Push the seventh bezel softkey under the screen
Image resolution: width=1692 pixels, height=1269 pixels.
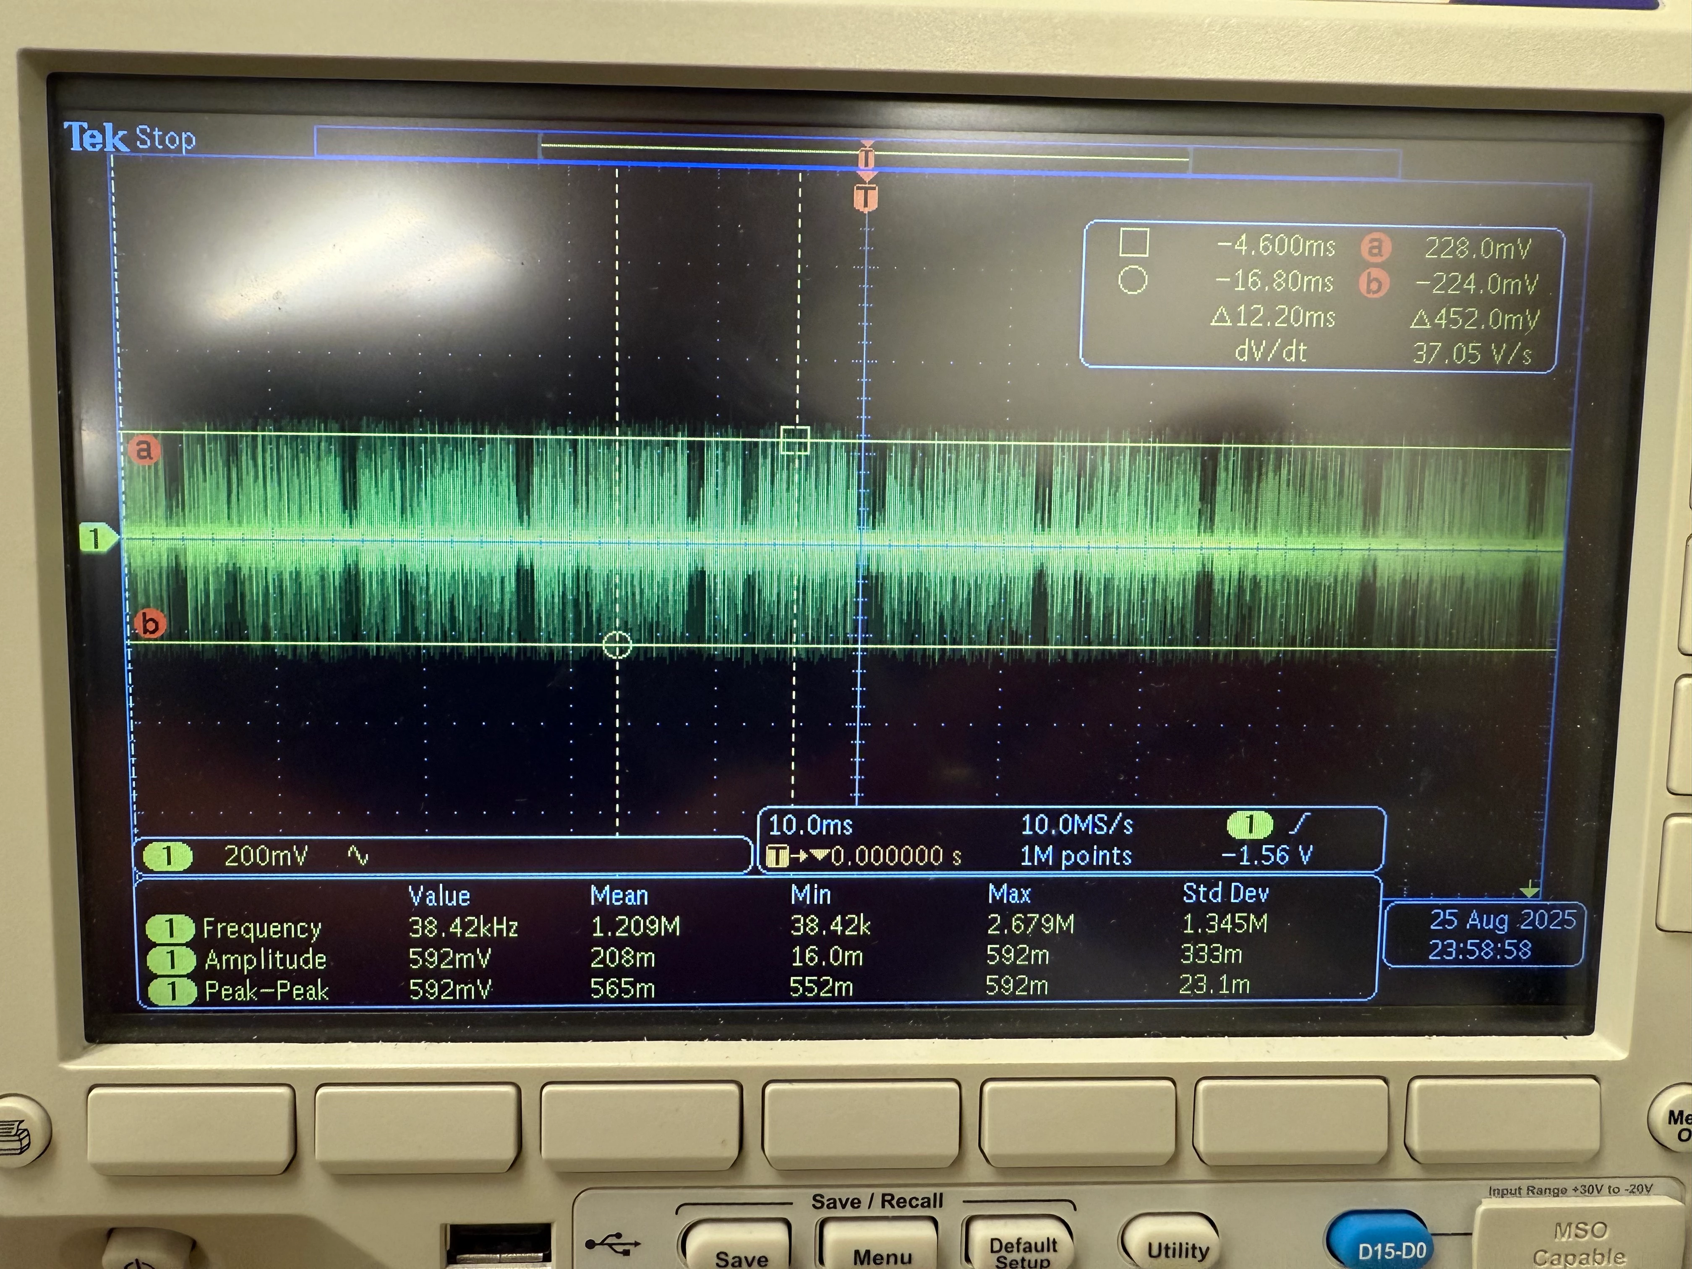1503,1122
